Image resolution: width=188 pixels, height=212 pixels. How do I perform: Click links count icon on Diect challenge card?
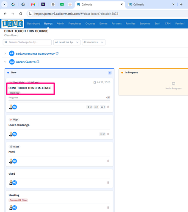click(x=102, y=134)
